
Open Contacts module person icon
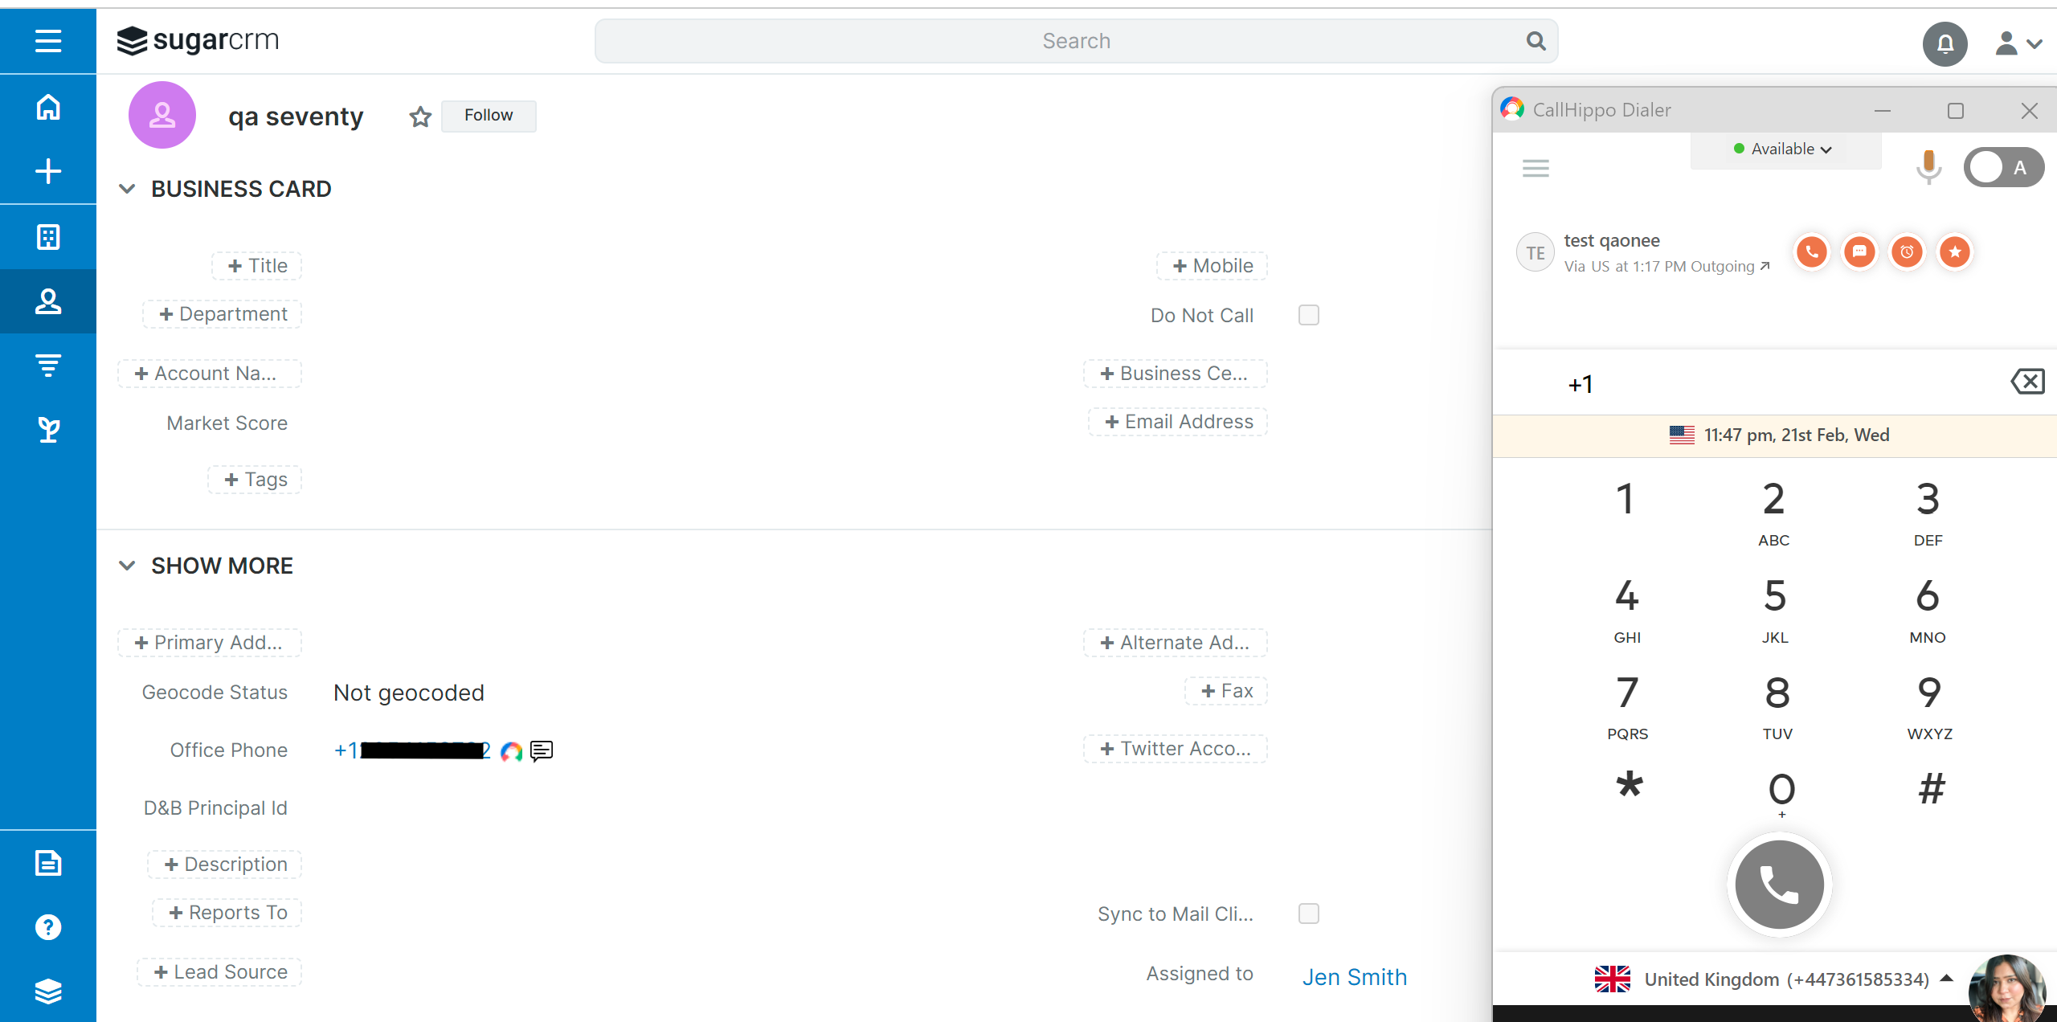(48, 301)
